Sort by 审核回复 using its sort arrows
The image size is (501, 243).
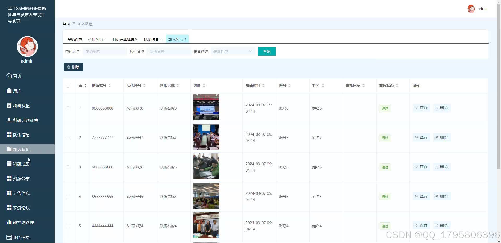(363, 86)
